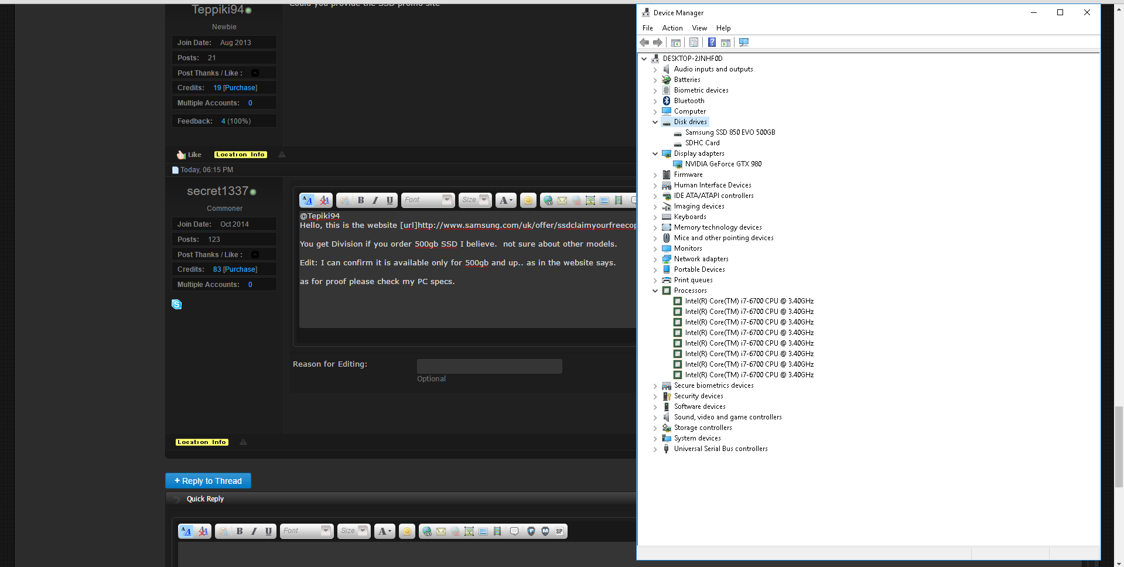This screenshot has height=567, width=1124.
Task: Expand the Universal Serial Bus controllers node
Action: pyautogui.click(x=655, y=449)
